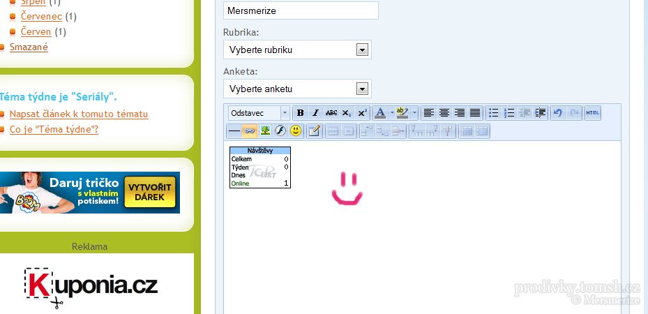
Task: Apply subscript formatting
Action: click(x=347, y=113)
